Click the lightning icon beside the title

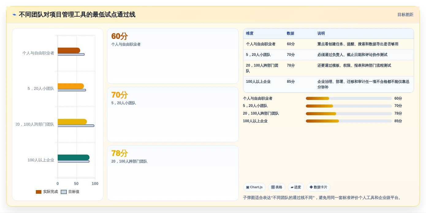point(14,15)
